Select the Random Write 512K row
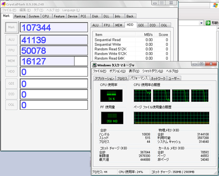This screenshot has width=219, height=176. coord(131,54)
